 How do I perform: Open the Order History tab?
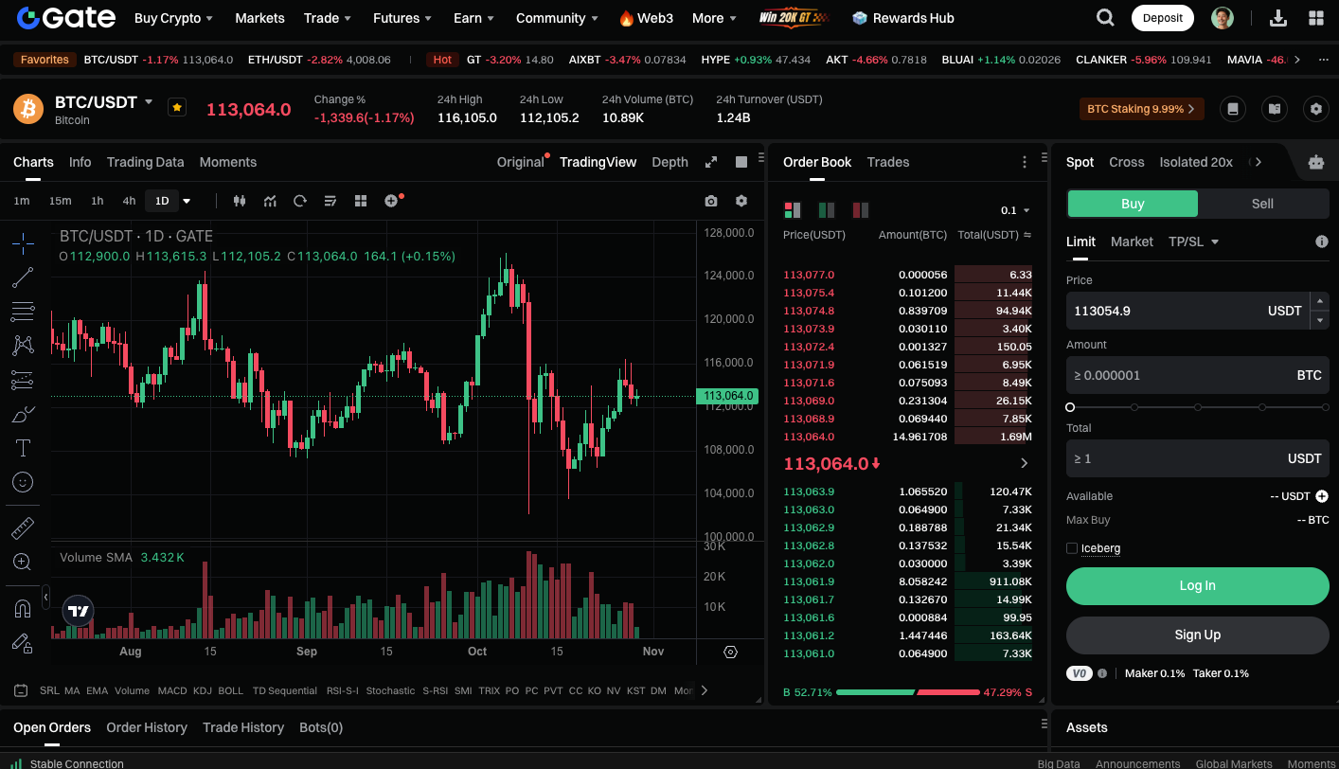click(147, 727)
